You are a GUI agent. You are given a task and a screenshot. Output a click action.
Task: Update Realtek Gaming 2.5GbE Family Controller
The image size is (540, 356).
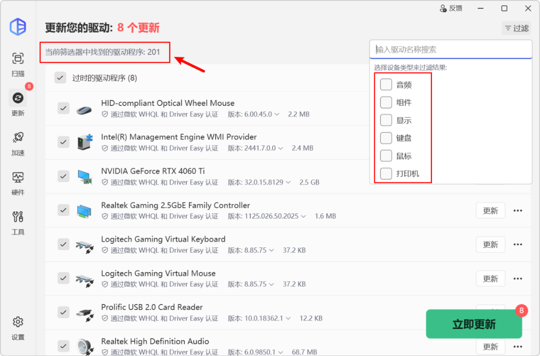click(490, 210)
